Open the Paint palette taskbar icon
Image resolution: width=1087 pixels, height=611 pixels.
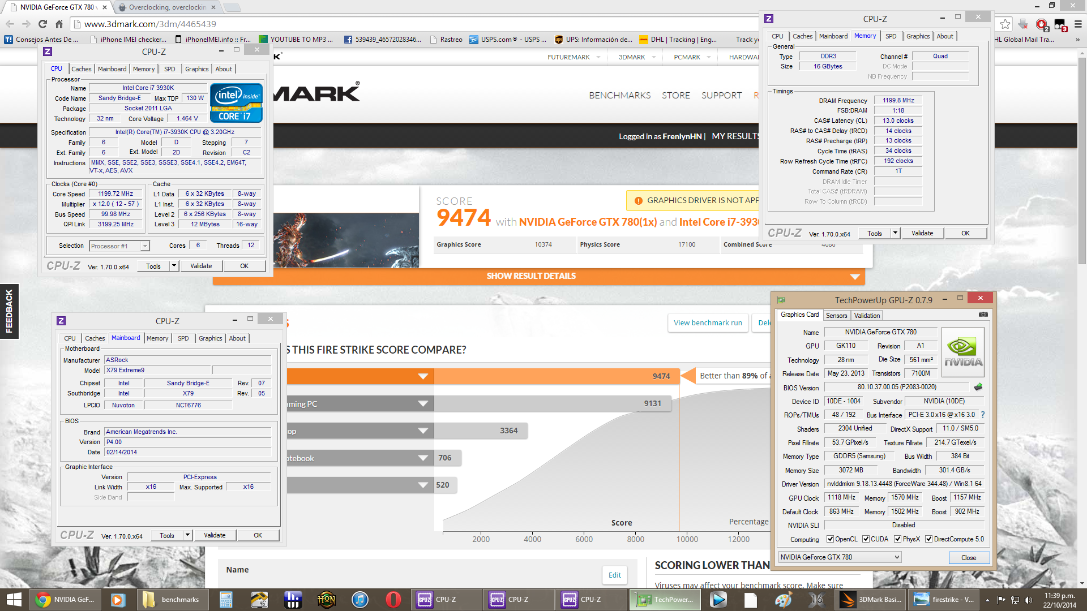pyautogui.click(x=783, y=600)
